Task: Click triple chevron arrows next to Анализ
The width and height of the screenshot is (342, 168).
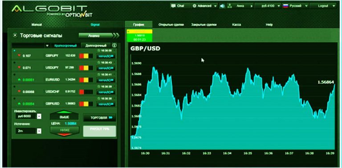Action: pos(116,35)
